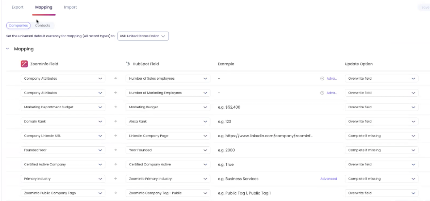Select the Companies record type pill
The height and width of the screenshot is (201, 430).
coord(18,25)
